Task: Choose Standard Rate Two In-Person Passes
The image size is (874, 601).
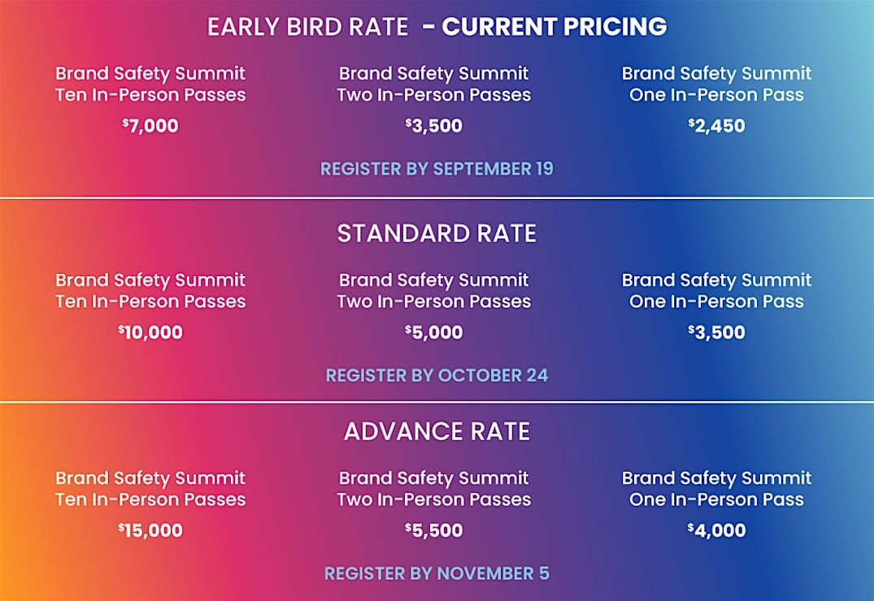Action: [434, 291]
